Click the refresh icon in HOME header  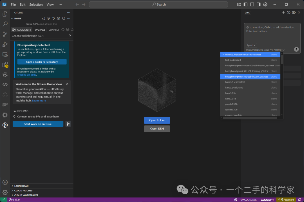point(64,19)
